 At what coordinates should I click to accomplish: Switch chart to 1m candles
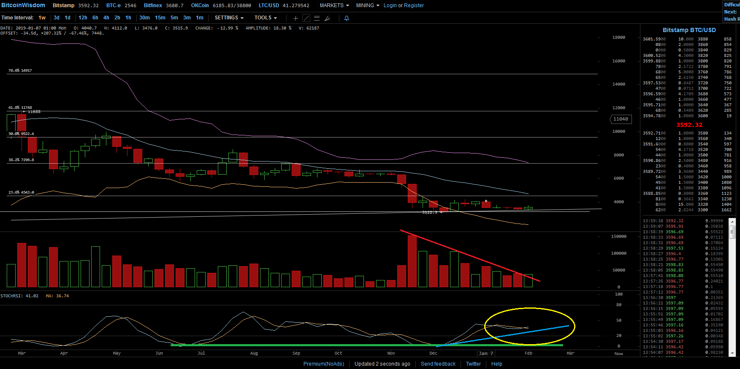pos(200,18)
